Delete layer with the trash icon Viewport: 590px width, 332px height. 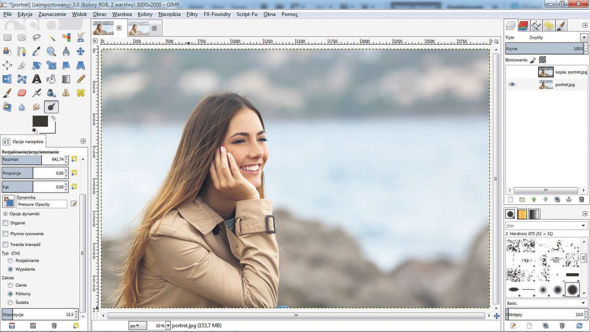[581, 200]
